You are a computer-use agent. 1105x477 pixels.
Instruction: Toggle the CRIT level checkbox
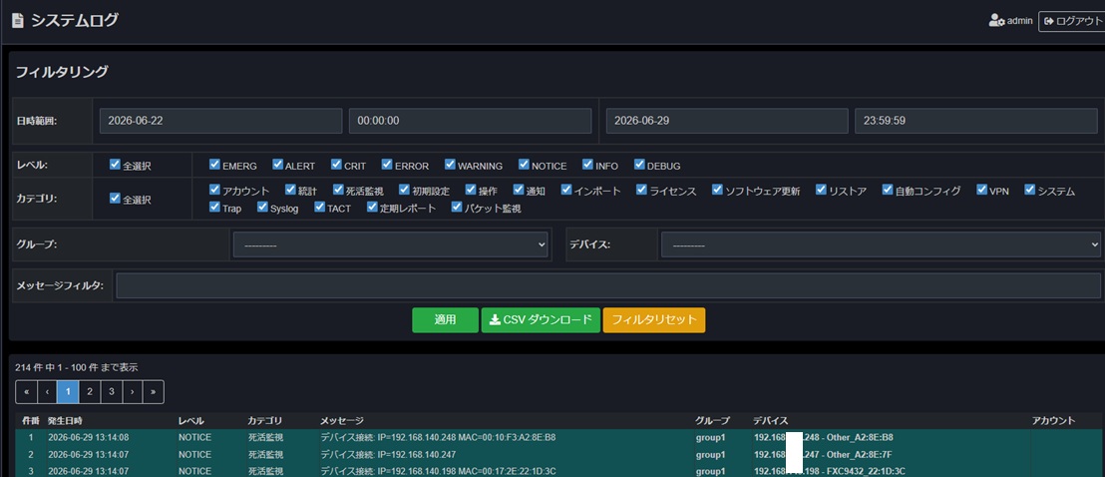(336, 165)
